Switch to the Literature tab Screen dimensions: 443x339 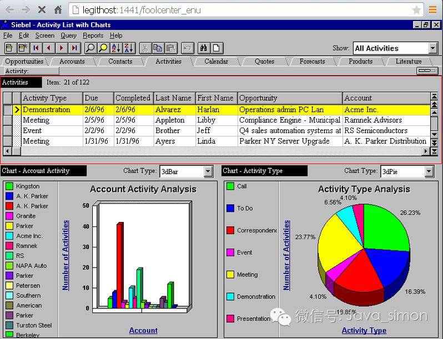coord(409,61)
